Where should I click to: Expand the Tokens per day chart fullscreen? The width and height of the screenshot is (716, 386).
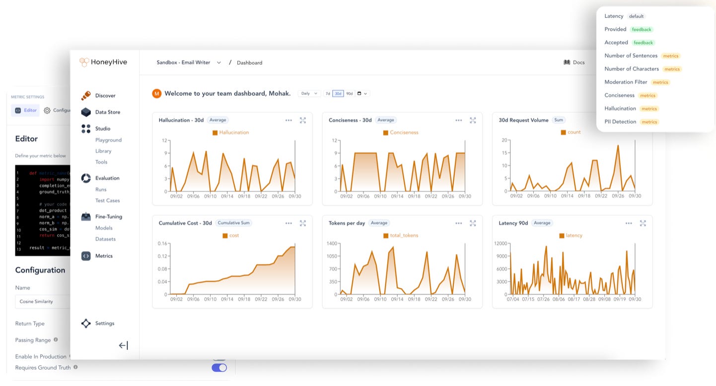coord(473,223)
